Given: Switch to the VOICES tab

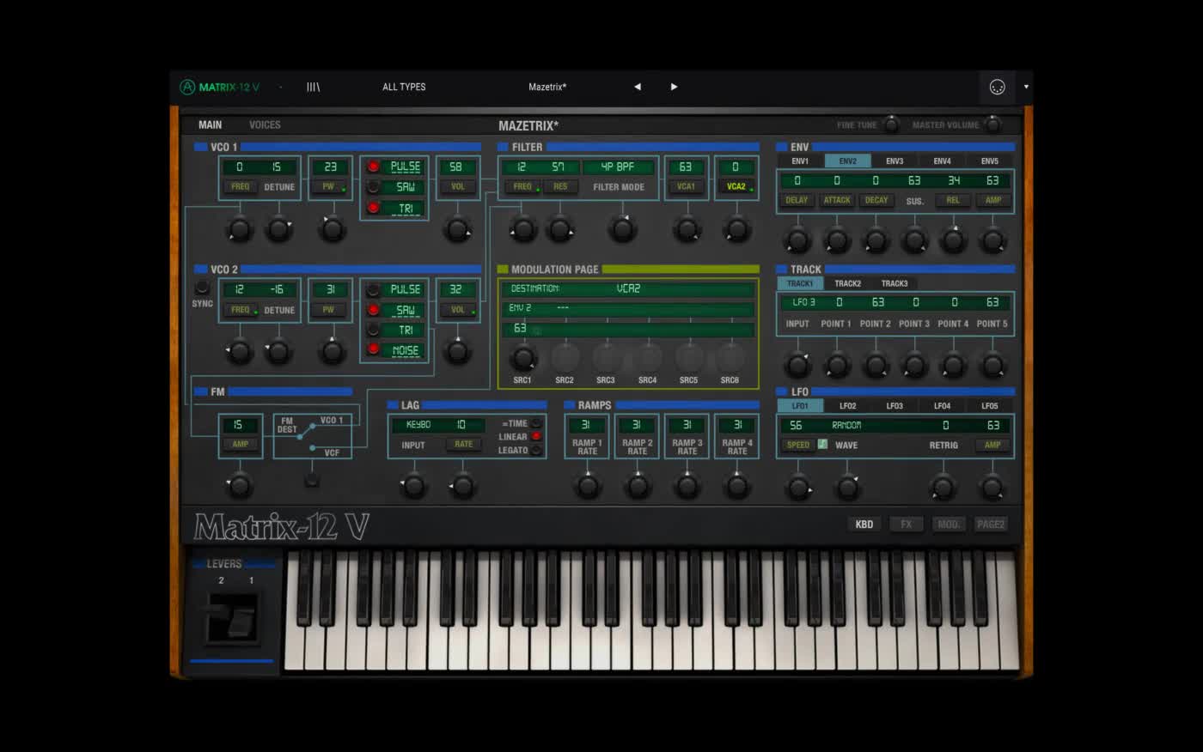Looking at the screenshot, I should 265,124.
